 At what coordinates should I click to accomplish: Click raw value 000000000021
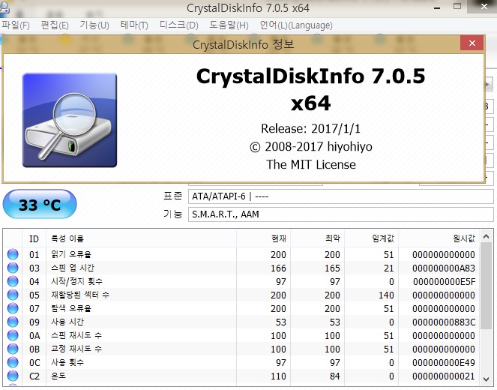coord(444,376)
